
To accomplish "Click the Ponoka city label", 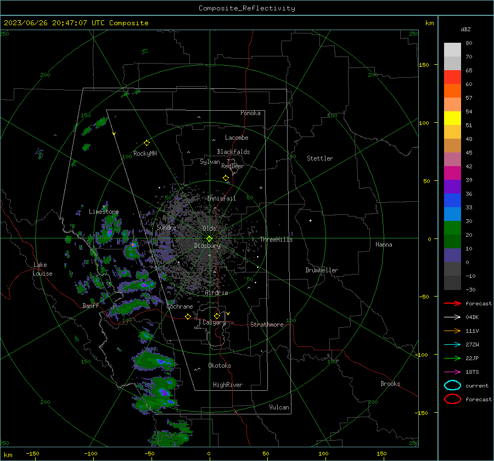I will click(250, 113).
